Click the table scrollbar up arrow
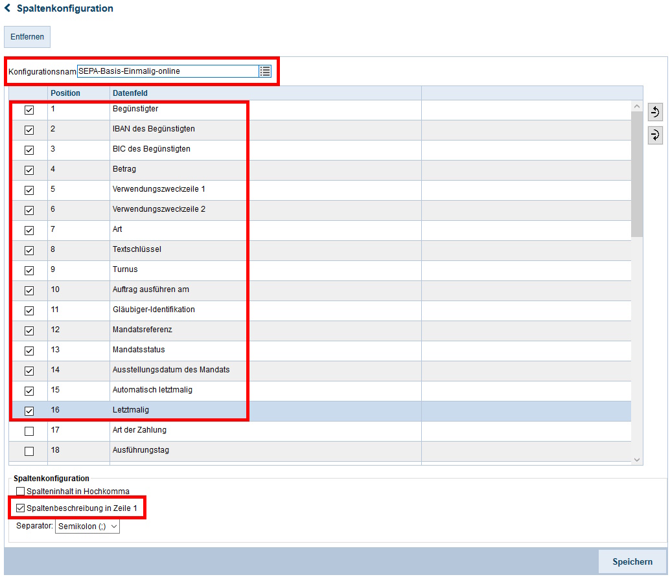Image resolution: width=670 pixels, height=577 pixels. tap(637, 106)
